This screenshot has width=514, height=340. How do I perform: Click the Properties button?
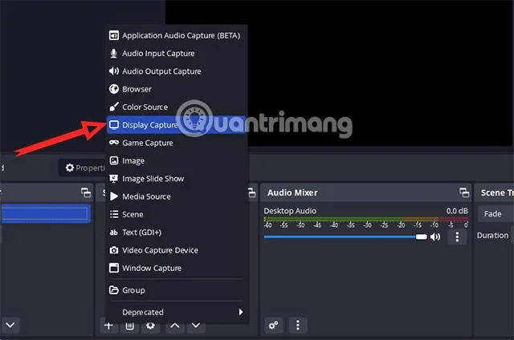click(82, 168)
